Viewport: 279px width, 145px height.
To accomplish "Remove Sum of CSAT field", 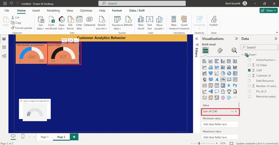I will point(236,111).
